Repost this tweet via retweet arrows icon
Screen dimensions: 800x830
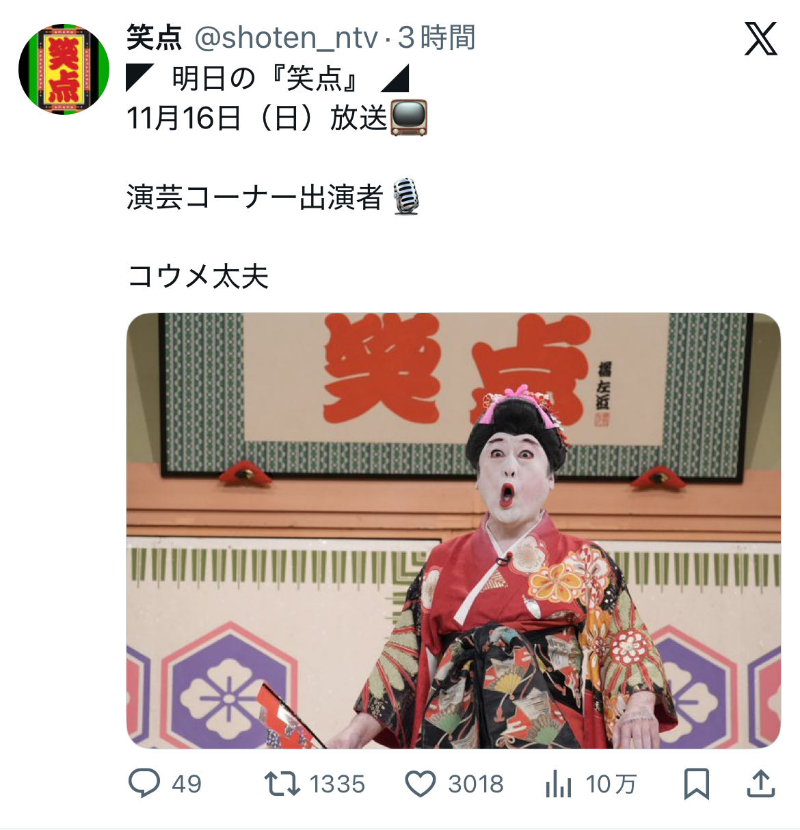click(x=282, y=784)
